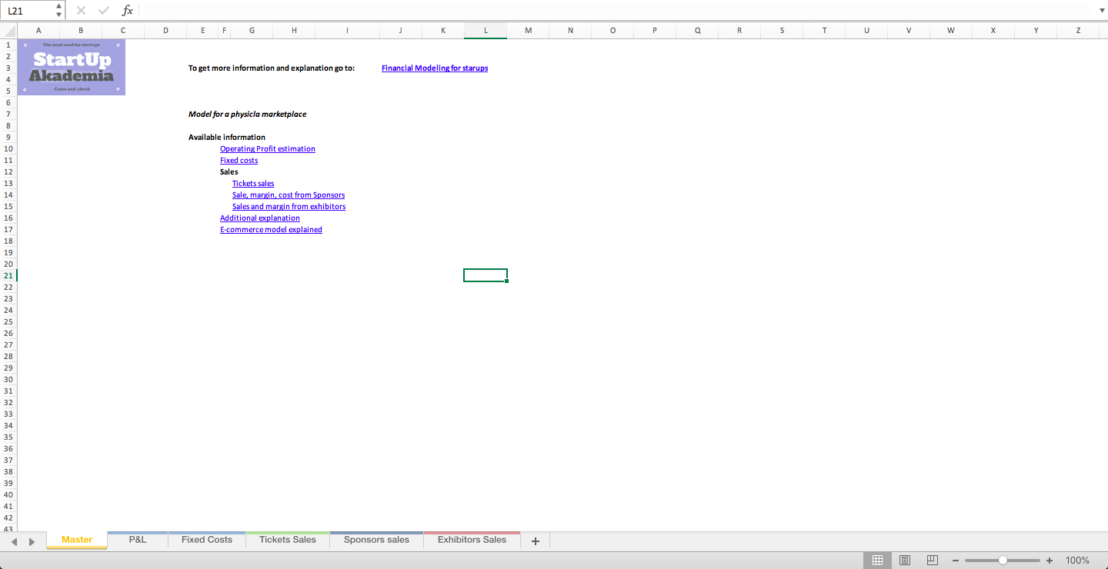1108x569 pixels.
Task: Click the zoom out minus icon
Action: [956, 561]
